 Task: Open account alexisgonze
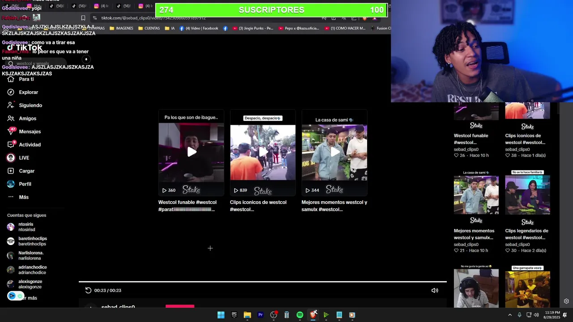point(25,284)
